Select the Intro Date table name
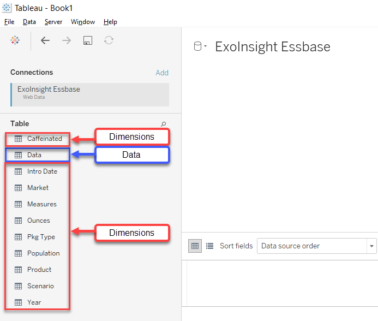378x321 pixels. (x=42, y=171)
